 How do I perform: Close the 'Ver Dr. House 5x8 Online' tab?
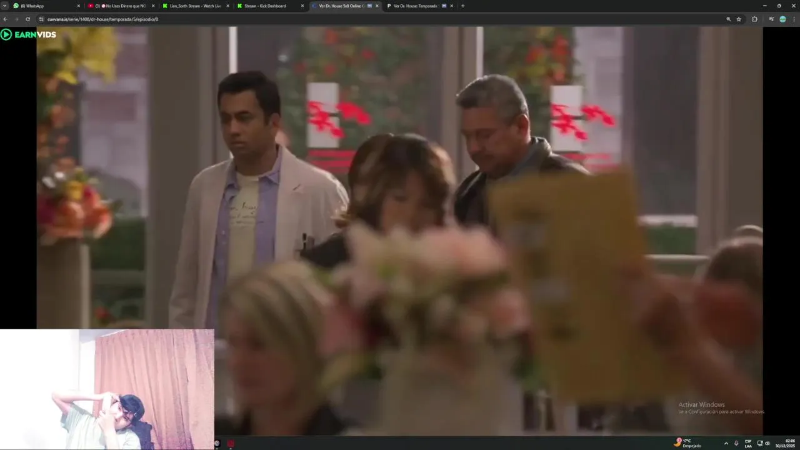pos(377,6)
